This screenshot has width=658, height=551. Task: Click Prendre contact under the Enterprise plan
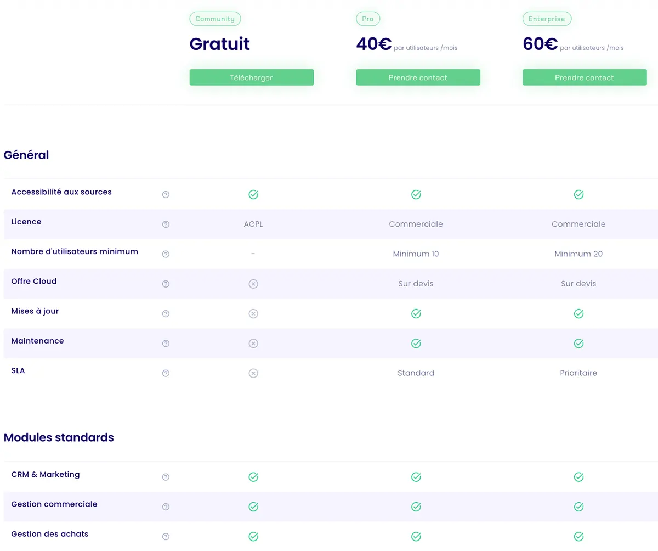[584, 77]
